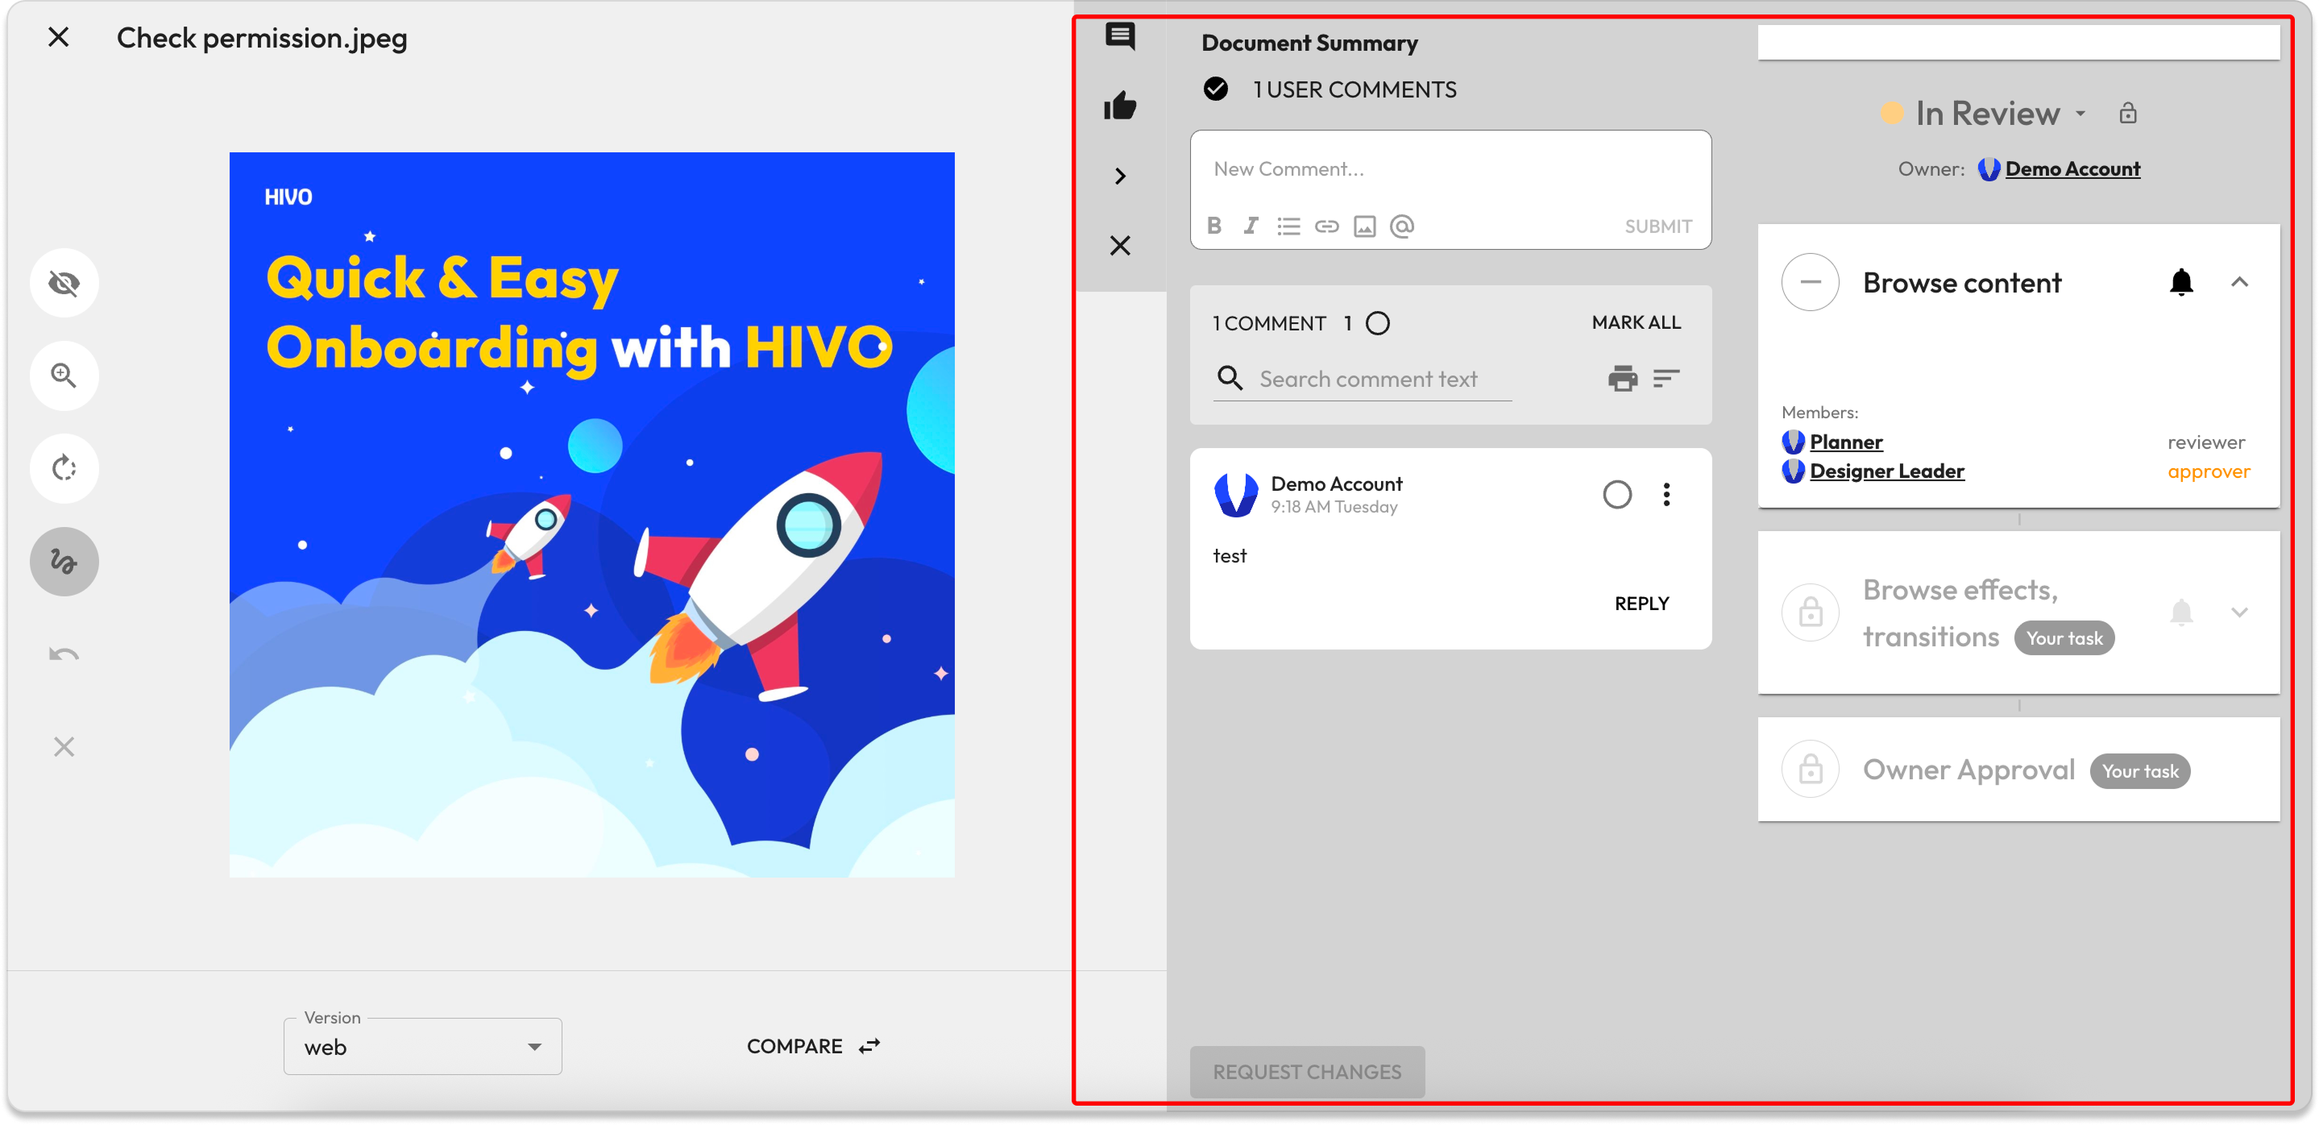
Task: Insert mention with the @ icon
Action: pyautogui.click(x=1402, y=226)
